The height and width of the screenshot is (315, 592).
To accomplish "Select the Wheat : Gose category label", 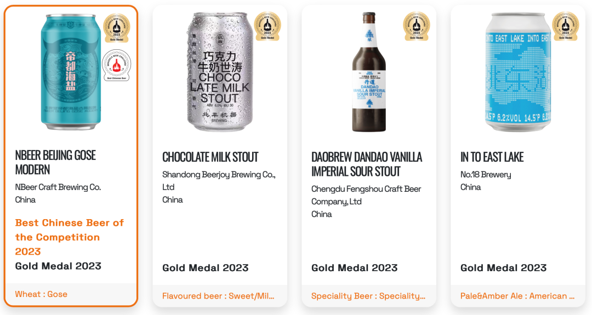I will (x=41, y=294).
